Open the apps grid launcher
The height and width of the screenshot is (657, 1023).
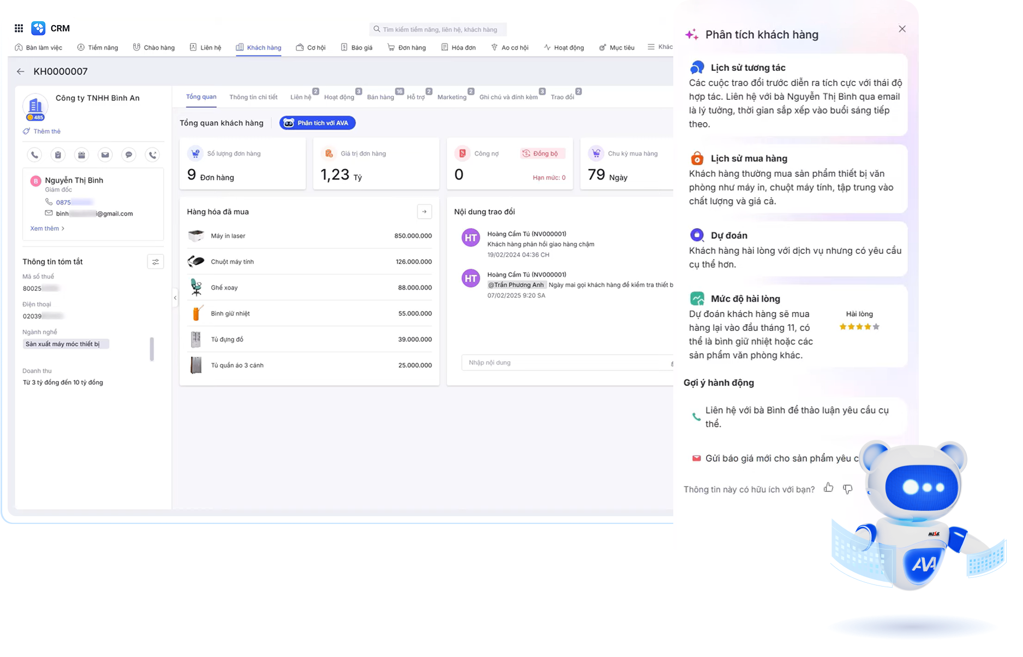19,28
